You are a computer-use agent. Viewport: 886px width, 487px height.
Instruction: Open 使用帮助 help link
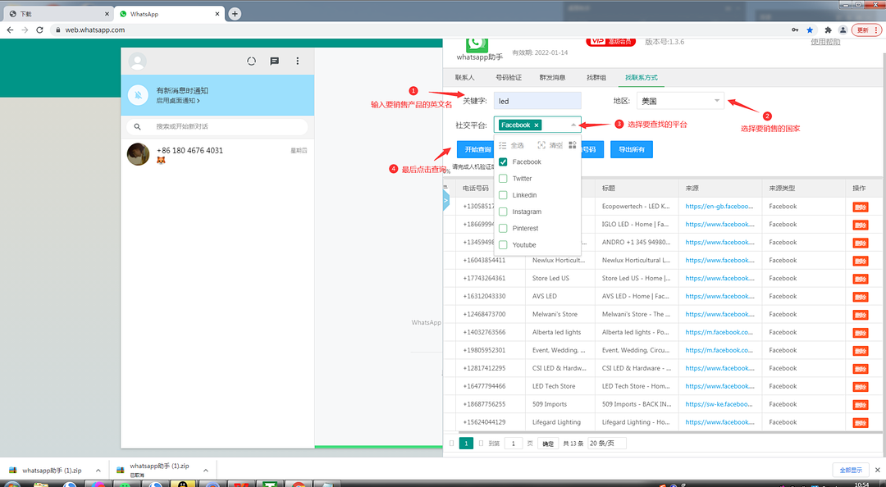point(825,42)
